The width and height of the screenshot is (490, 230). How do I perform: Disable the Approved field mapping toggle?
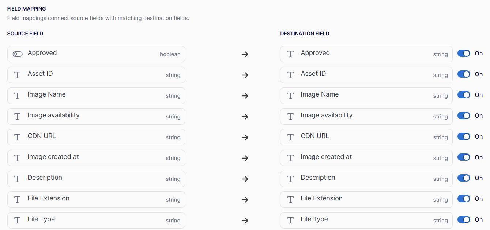click(x=464, y=54)
